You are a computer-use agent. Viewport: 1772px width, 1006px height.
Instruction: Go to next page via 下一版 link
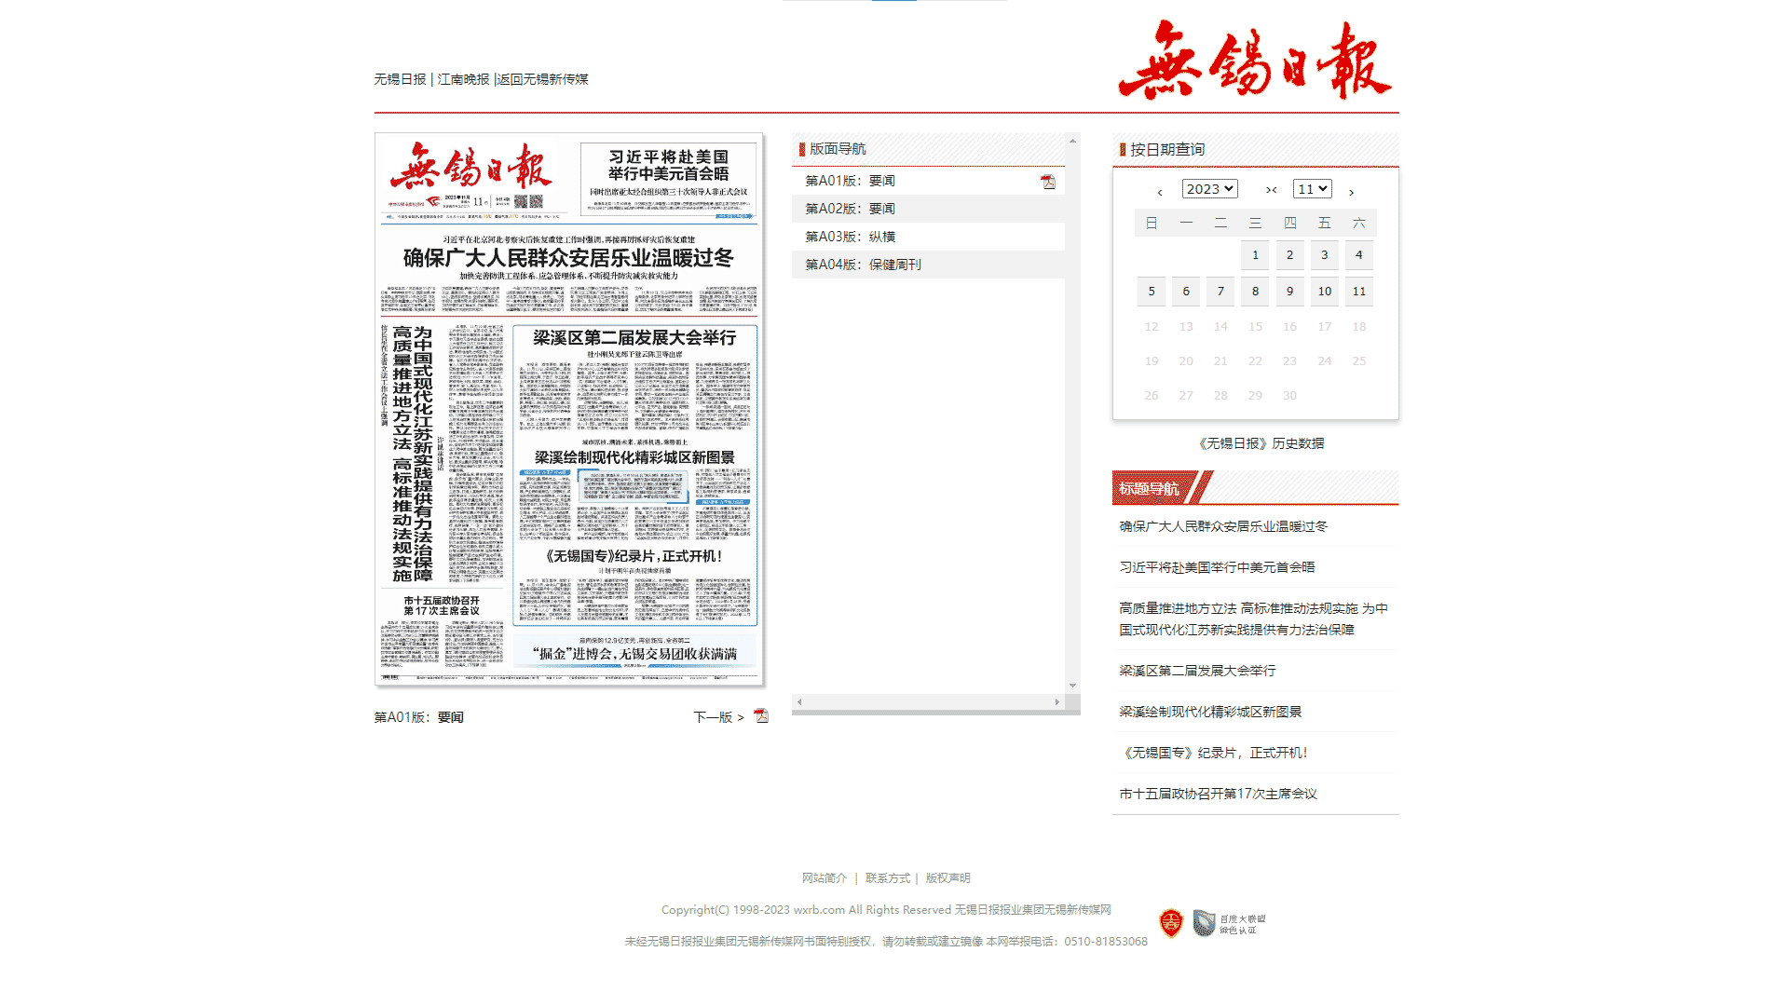pos(718,717)
